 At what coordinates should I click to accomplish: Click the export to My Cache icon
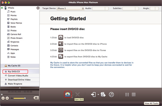(x=103, y=94)
